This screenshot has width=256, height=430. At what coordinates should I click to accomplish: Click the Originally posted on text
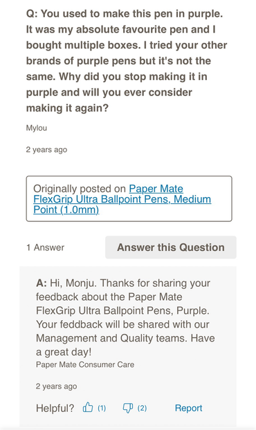coord(80,189)
